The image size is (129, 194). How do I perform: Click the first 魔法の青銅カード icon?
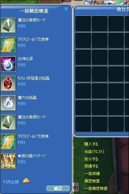pos(8,25)
